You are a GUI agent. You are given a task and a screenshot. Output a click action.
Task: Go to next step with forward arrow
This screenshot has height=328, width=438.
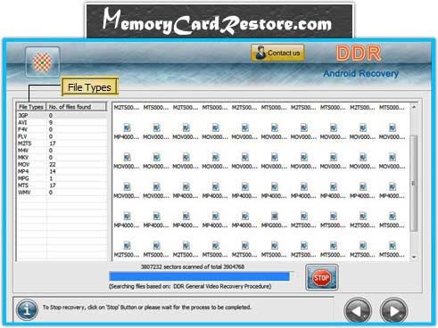click(x=393, y=311)
